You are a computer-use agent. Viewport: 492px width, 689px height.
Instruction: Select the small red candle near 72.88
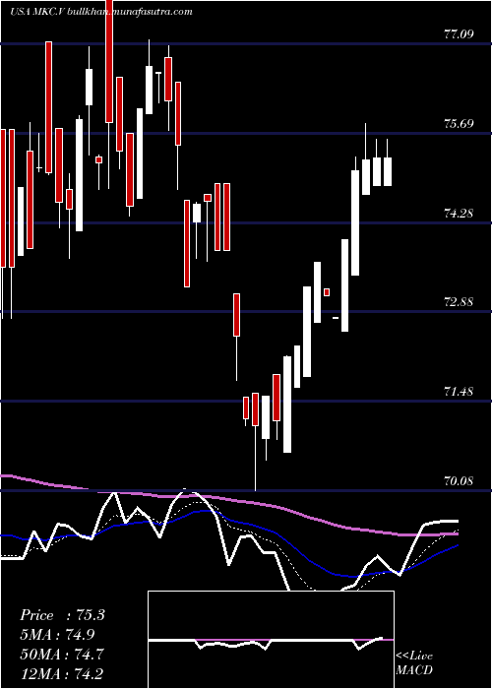click(327, 292)
